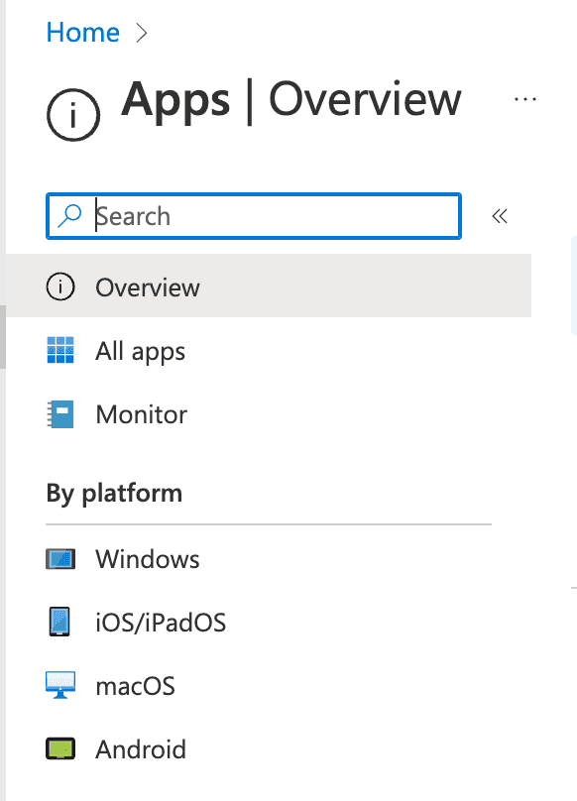
Task: Open the Monitor section
Action: pyautogui.click(x=269, y=413)
